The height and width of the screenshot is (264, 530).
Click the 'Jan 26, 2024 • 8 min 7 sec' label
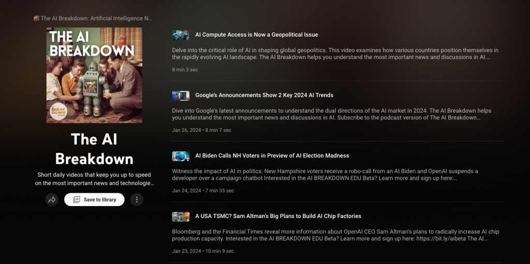(201, 130)
